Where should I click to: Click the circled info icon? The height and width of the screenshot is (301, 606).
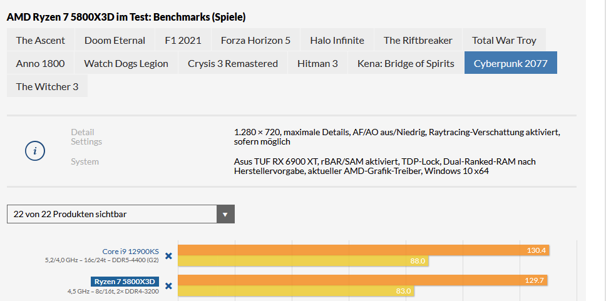(x=35, y=151)
